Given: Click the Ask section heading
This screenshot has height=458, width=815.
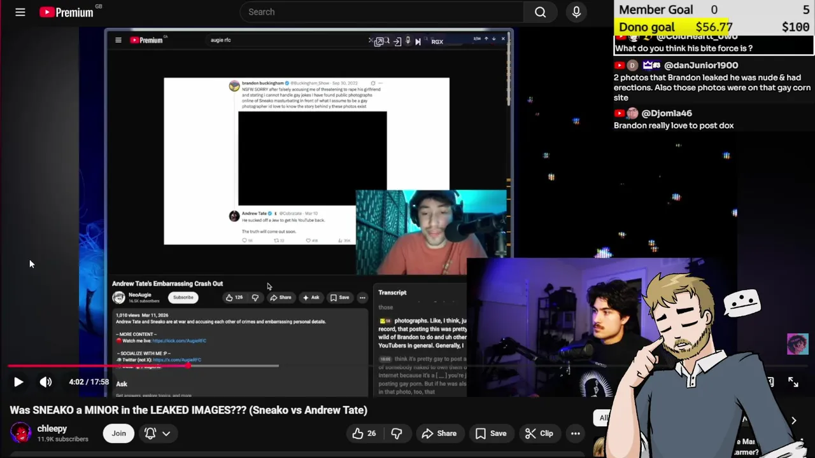Looking at the screenshot, I should 122,384.
